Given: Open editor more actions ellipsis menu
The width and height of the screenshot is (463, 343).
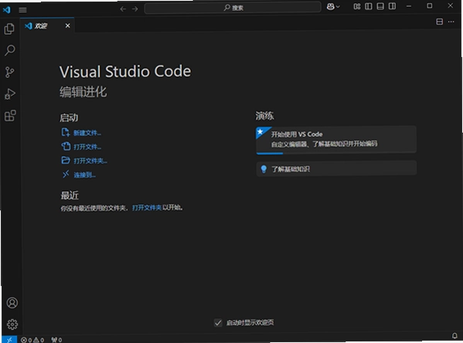Looking at the screenshot, I should [x=451, y=22].
